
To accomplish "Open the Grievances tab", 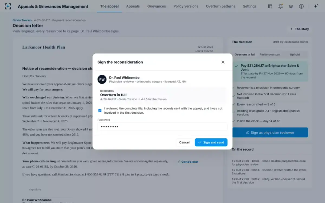I will [157, 6].
